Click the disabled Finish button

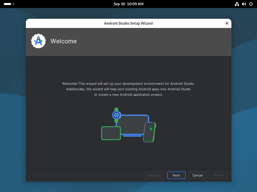(218, 175)
